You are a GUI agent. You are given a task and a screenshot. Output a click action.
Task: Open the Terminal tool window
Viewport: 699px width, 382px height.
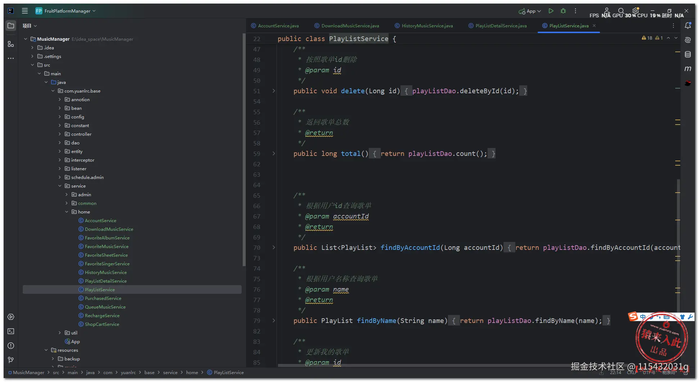[x=11, y=331]
